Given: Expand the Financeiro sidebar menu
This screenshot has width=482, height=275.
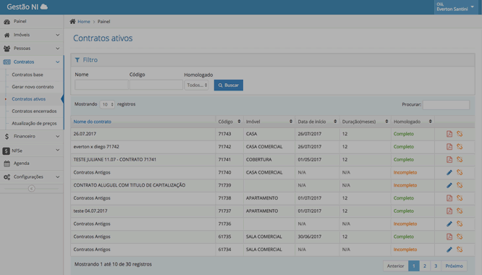Looking at the screenshot, I should (32, 137).
